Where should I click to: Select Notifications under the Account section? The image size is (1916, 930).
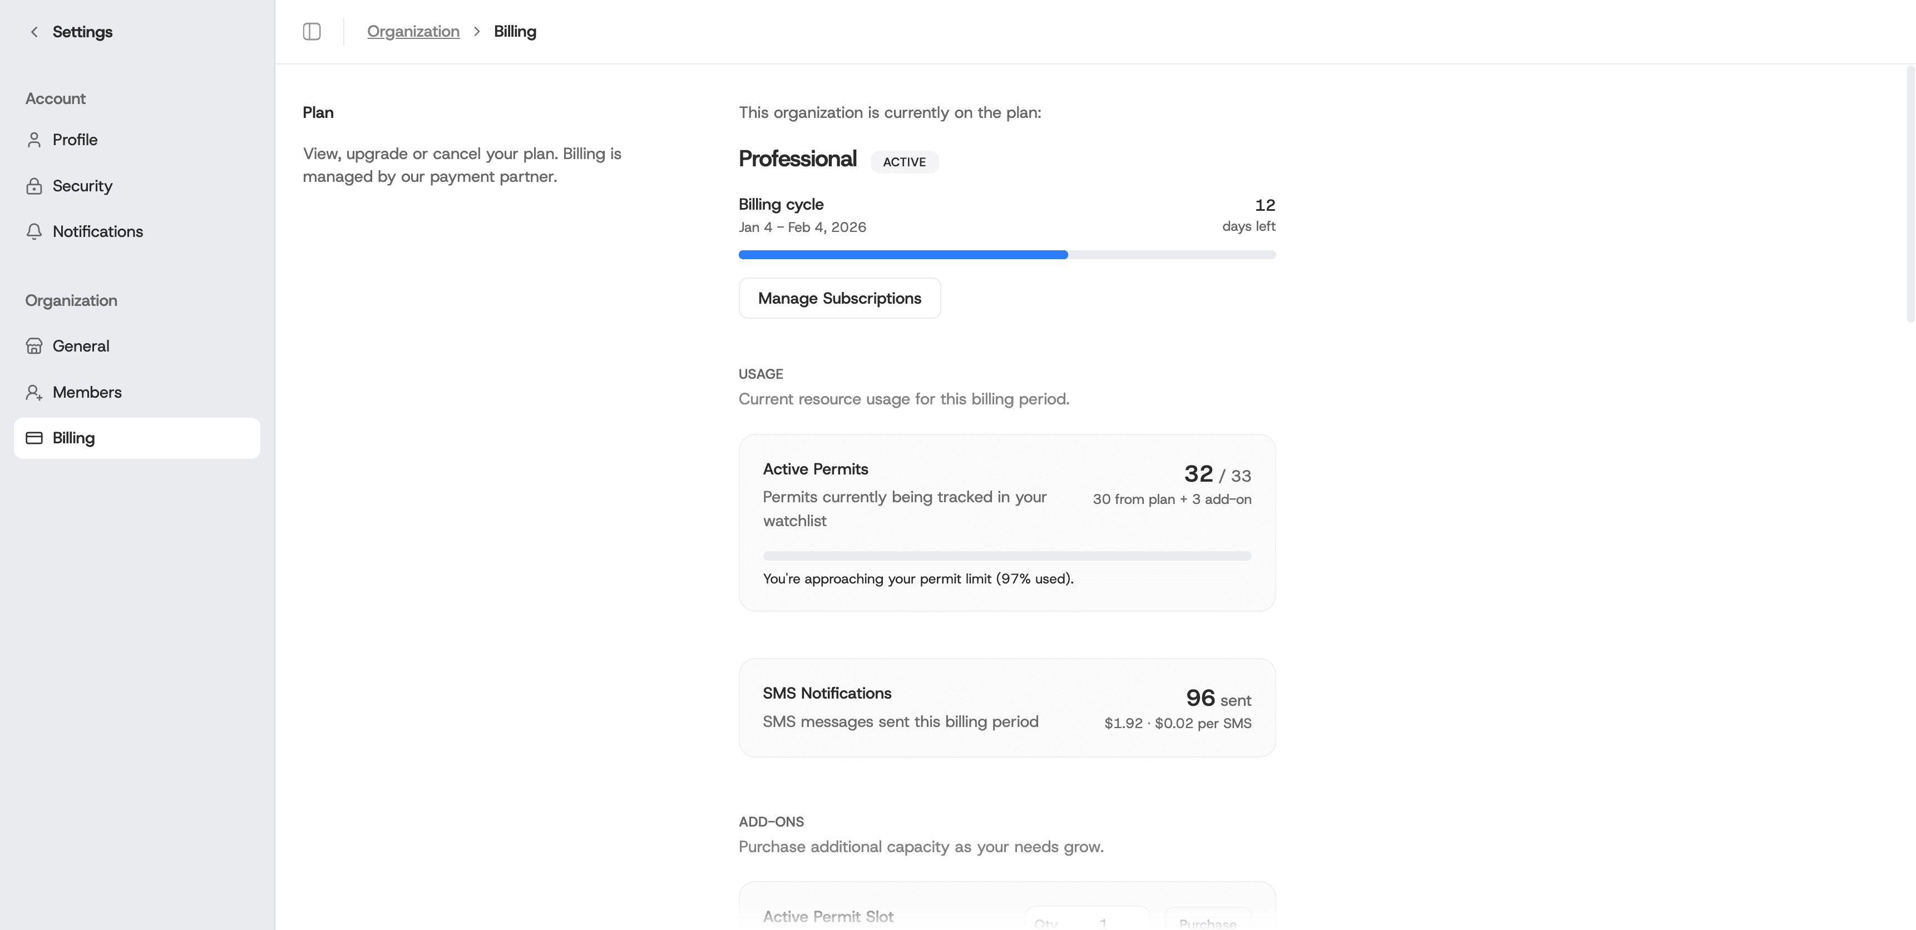click(97, 231)
